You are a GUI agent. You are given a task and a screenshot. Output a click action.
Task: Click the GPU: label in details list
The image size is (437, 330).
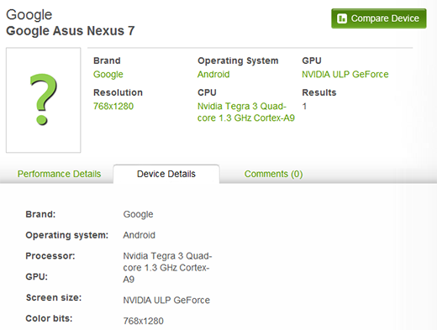[x=37, y=276]
